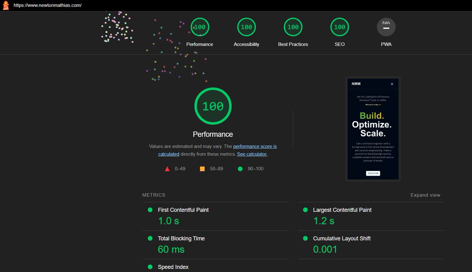Screen dimensions: 472x272
Task: Click the green circle 90–100 legend icon
Action: (240, 169)
